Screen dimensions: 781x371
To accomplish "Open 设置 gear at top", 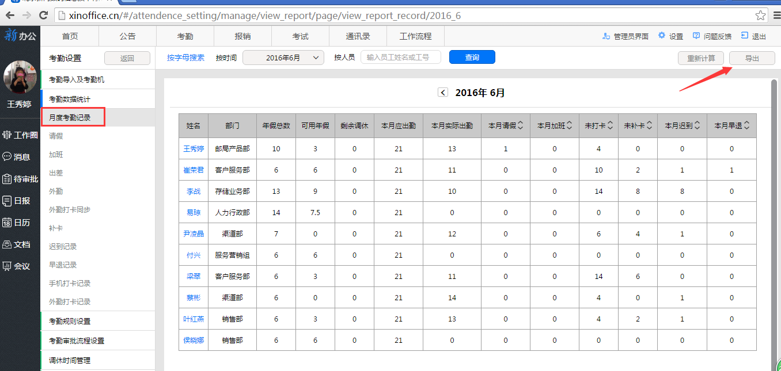I will [x=670, y=36].
